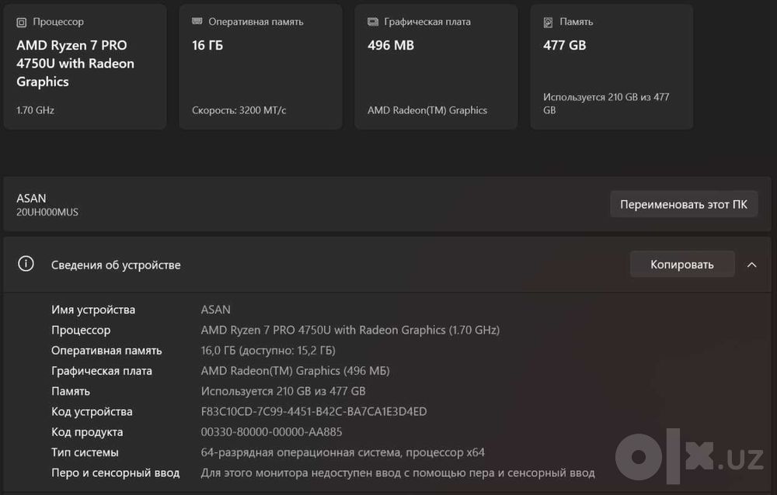Click the Код устройства label
The image size is (777, 495).
(x=92, y=411)
